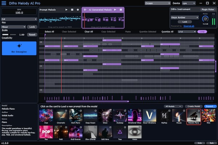Screen dimensions: 218x145
Task: Toggle the favorite star on Trap
Action: coord(125,127)
